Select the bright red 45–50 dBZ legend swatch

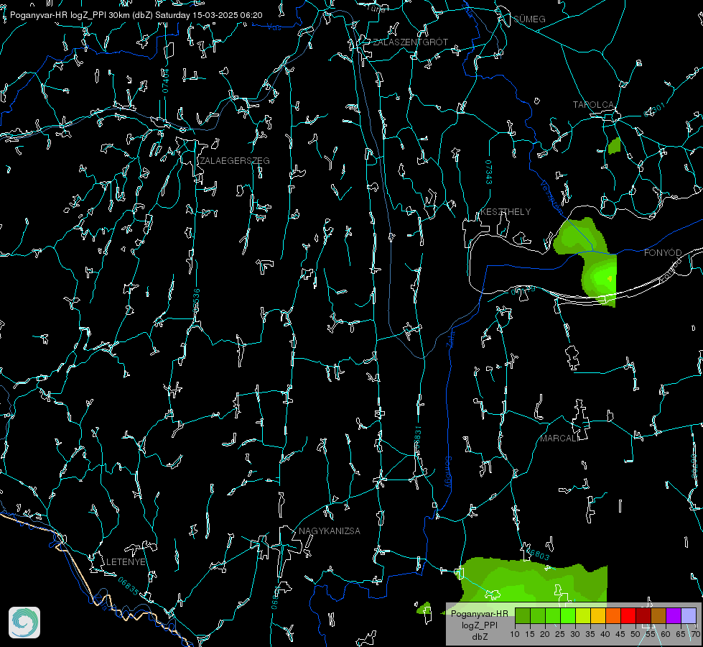[628, 615]
